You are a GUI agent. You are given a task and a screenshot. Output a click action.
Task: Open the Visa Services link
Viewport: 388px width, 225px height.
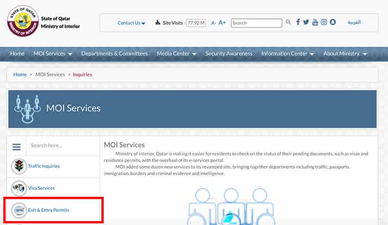42,188
